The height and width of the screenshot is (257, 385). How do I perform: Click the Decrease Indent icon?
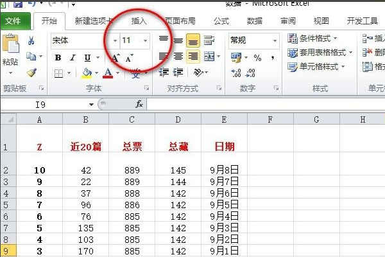(164, 73)
